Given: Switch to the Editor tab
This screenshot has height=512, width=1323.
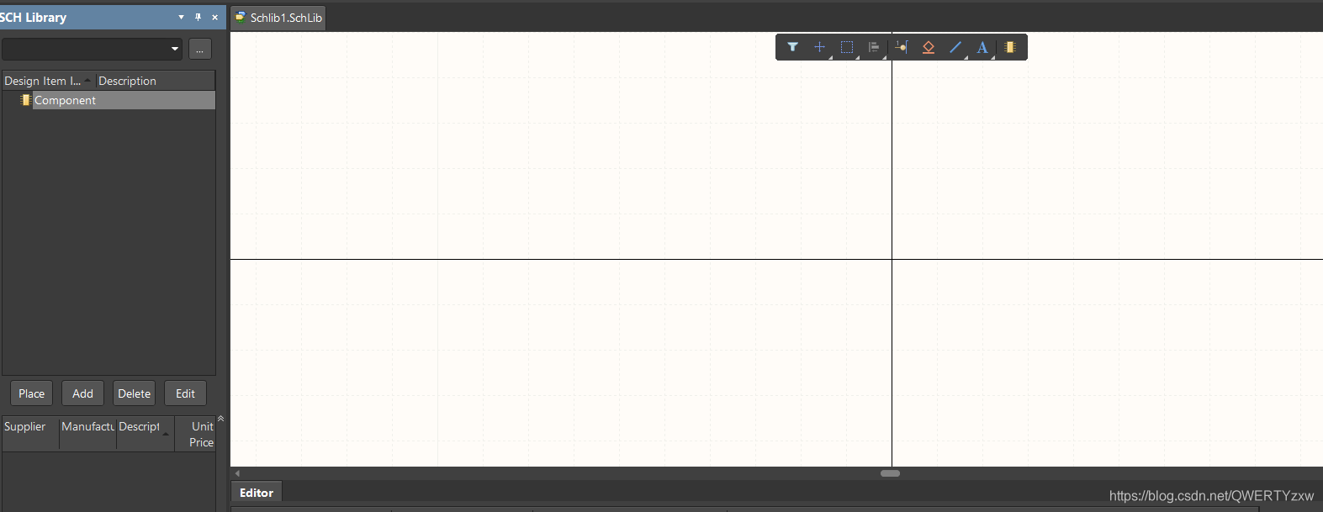Looking at the screenshot, I should tap(257, 493).
